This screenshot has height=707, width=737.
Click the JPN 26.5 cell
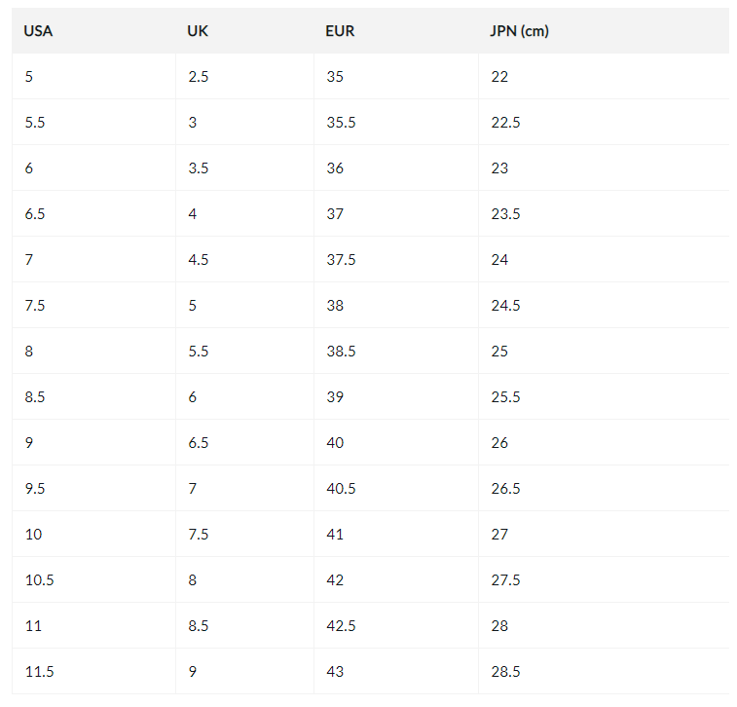click(505, 489)
